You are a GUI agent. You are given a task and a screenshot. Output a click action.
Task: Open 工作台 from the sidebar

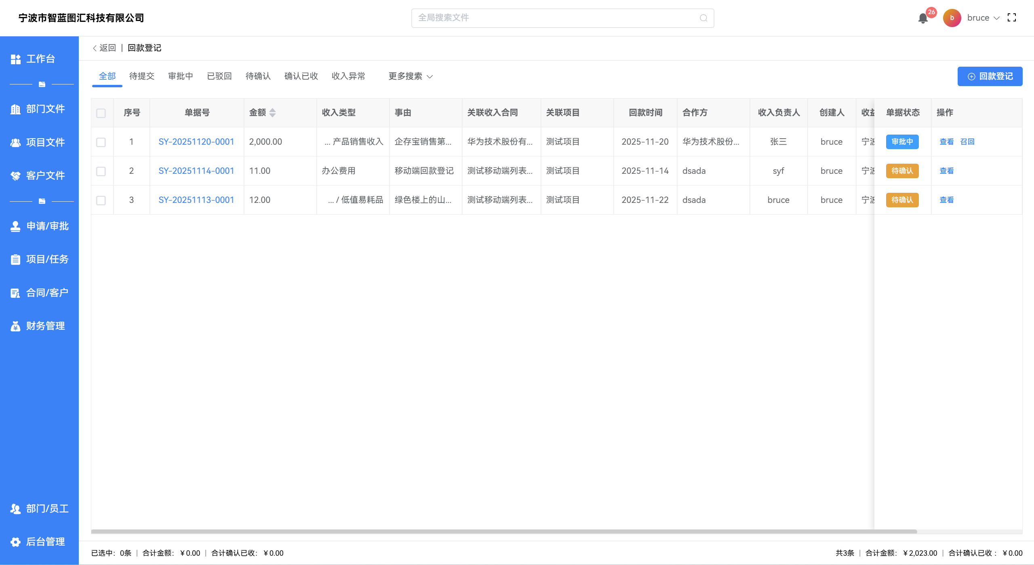click(40, 59)
